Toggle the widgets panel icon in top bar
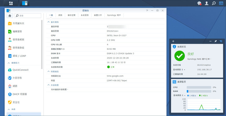This screenshot has width=226, height=116. click(x=221, y=3)
